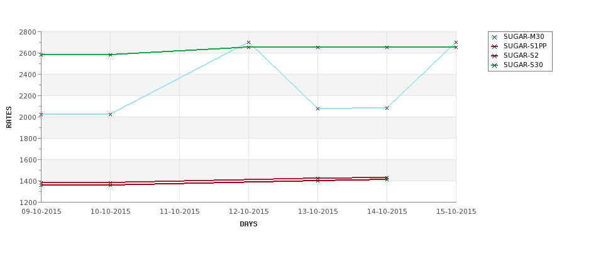Viewport: 613px width, 269px height.
Task: Click the RATES axis title
Action: click(x=9, y=117)
